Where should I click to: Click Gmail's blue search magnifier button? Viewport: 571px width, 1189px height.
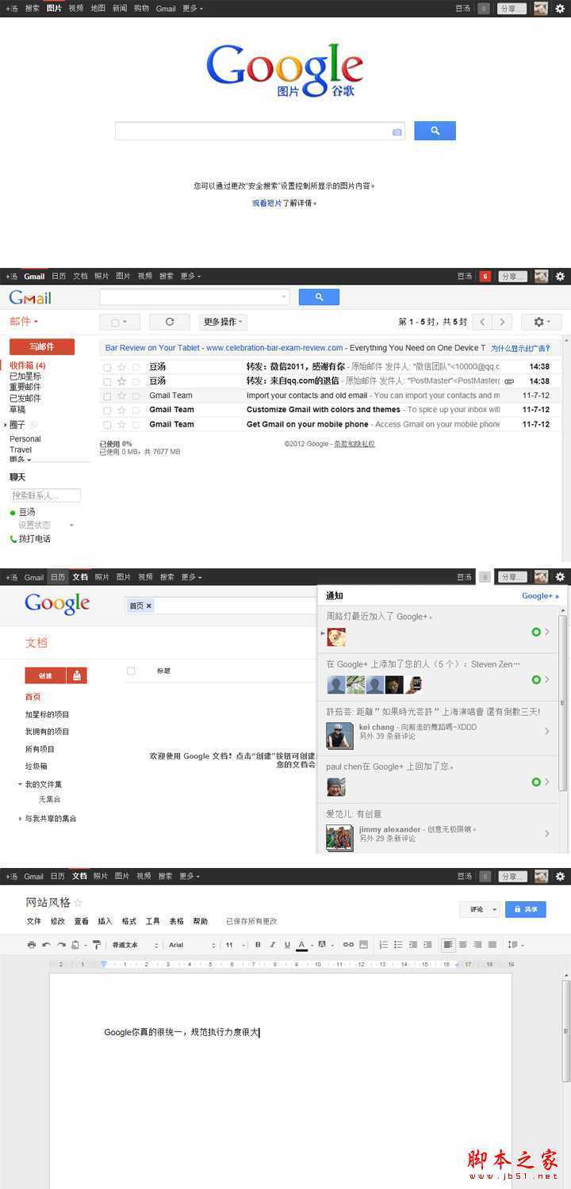(319, 297)
